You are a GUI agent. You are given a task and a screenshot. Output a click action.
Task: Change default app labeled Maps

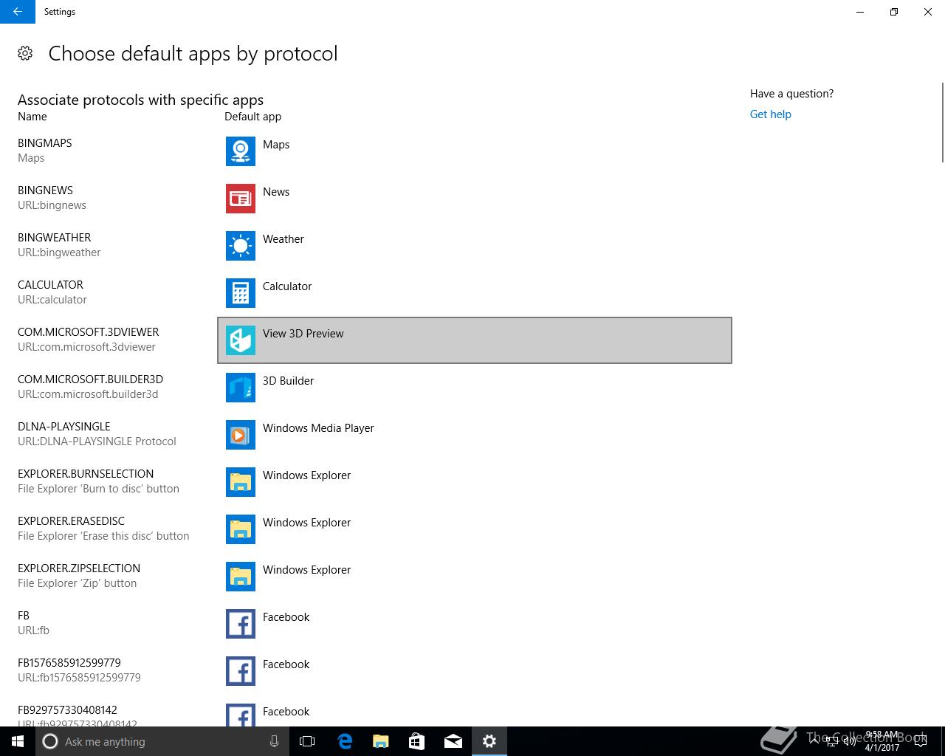tap(276, 145)
